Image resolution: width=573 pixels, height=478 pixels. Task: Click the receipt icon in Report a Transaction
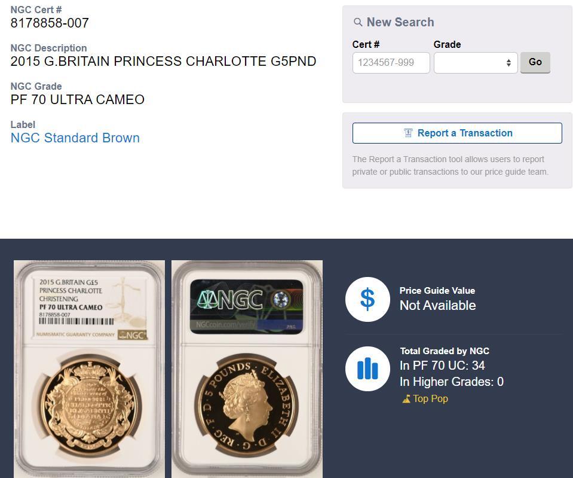(408, 133)
